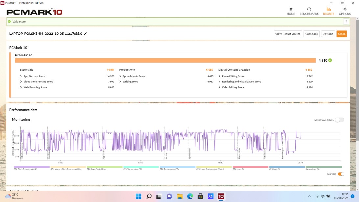Open battery status tray icon
This screenshot has height=202, width=359.
(x=328, y=196)
